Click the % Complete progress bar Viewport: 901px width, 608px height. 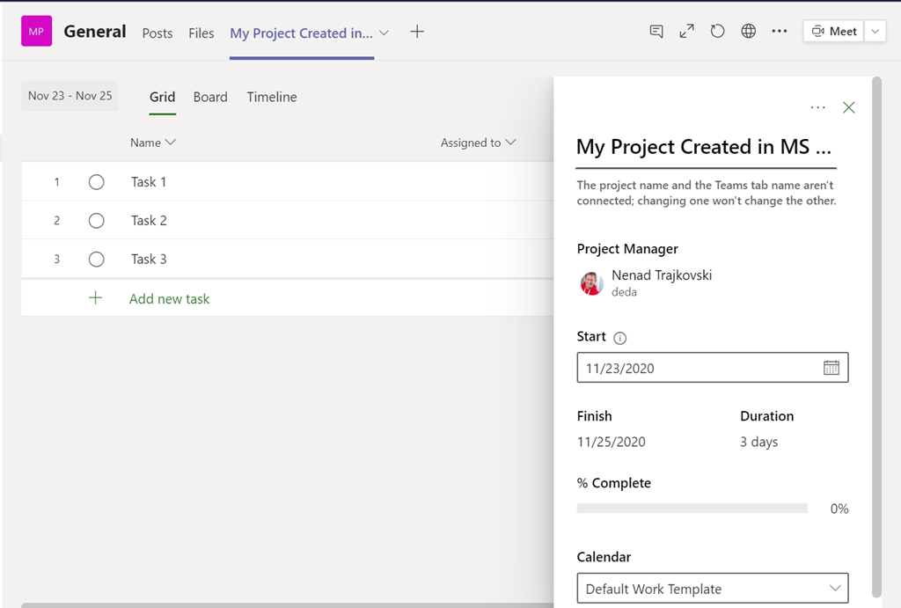(x=692, y=509)
